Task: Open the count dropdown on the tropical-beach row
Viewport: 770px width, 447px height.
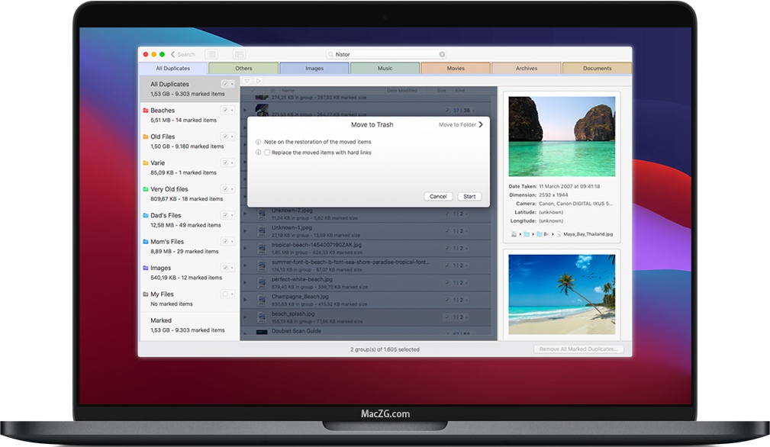Action: [466, 249]
